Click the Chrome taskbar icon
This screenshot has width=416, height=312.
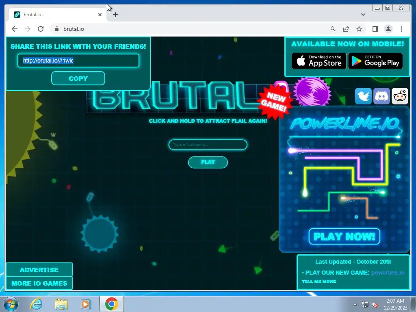pyautogui.click(x=112, y=304)
